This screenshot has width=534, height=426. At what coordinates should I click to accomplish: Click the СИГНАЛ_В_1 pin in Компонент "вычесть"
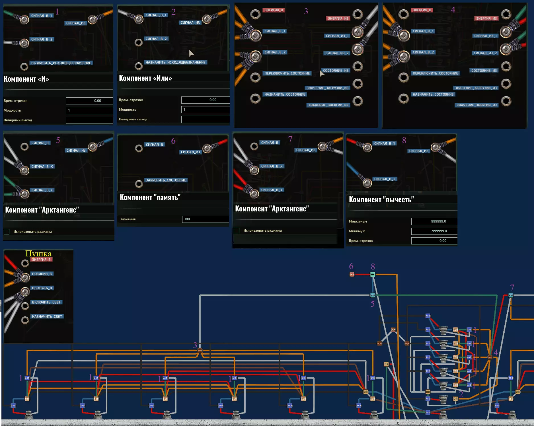(x=367, y=147)
